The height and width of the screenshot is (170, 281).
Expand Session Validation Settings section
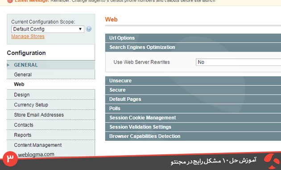(193, 127)
